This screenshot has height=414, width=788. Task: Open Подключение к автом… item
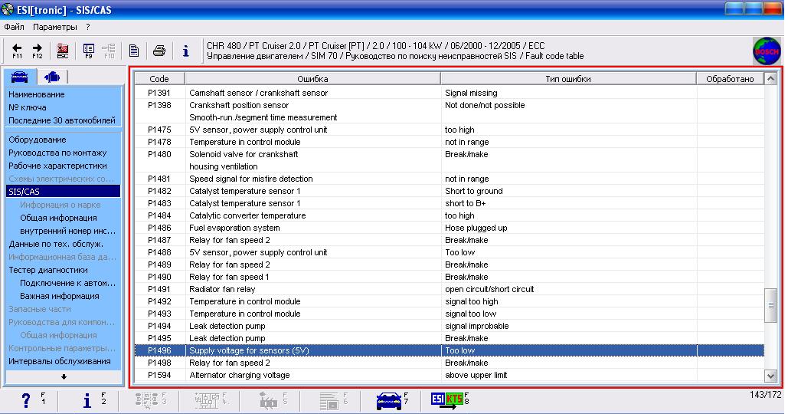68,283
